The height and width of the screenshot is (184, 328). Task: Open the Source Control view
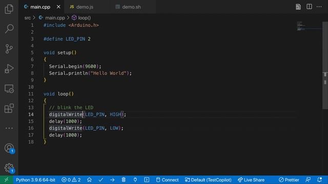(x=9, y=49)
